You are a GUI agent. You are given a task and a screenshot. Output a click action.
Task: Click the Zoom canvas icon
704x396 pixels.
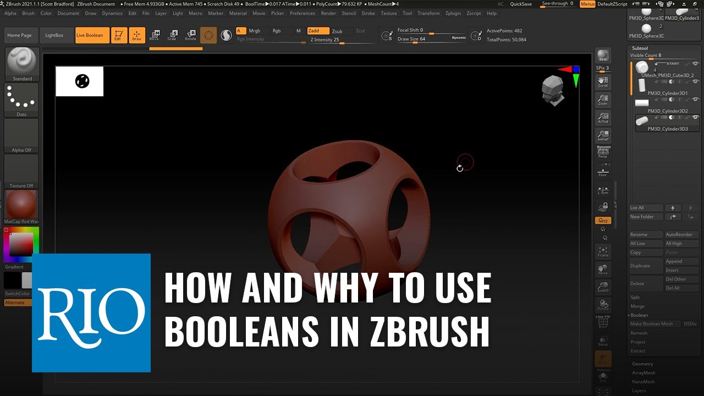click(603, 99)
